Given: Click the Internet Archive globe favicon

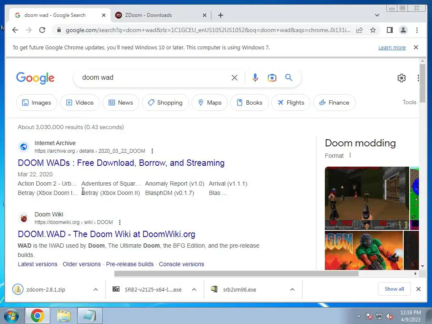Looking at the screenshot, I should [24, 147].
